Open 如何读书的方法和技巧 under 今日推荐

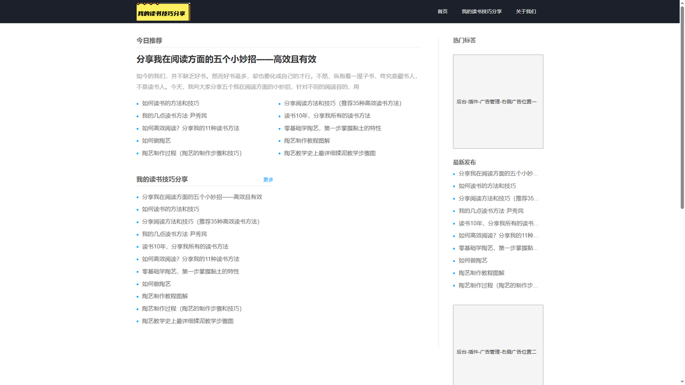pyautogui.click(x=170, y=103)
